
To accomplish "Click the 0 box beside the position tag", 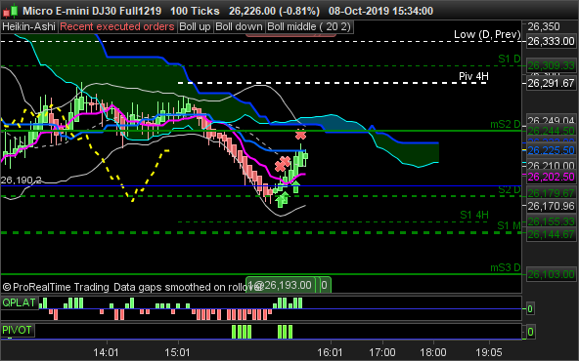I will [x=324, y=285].
